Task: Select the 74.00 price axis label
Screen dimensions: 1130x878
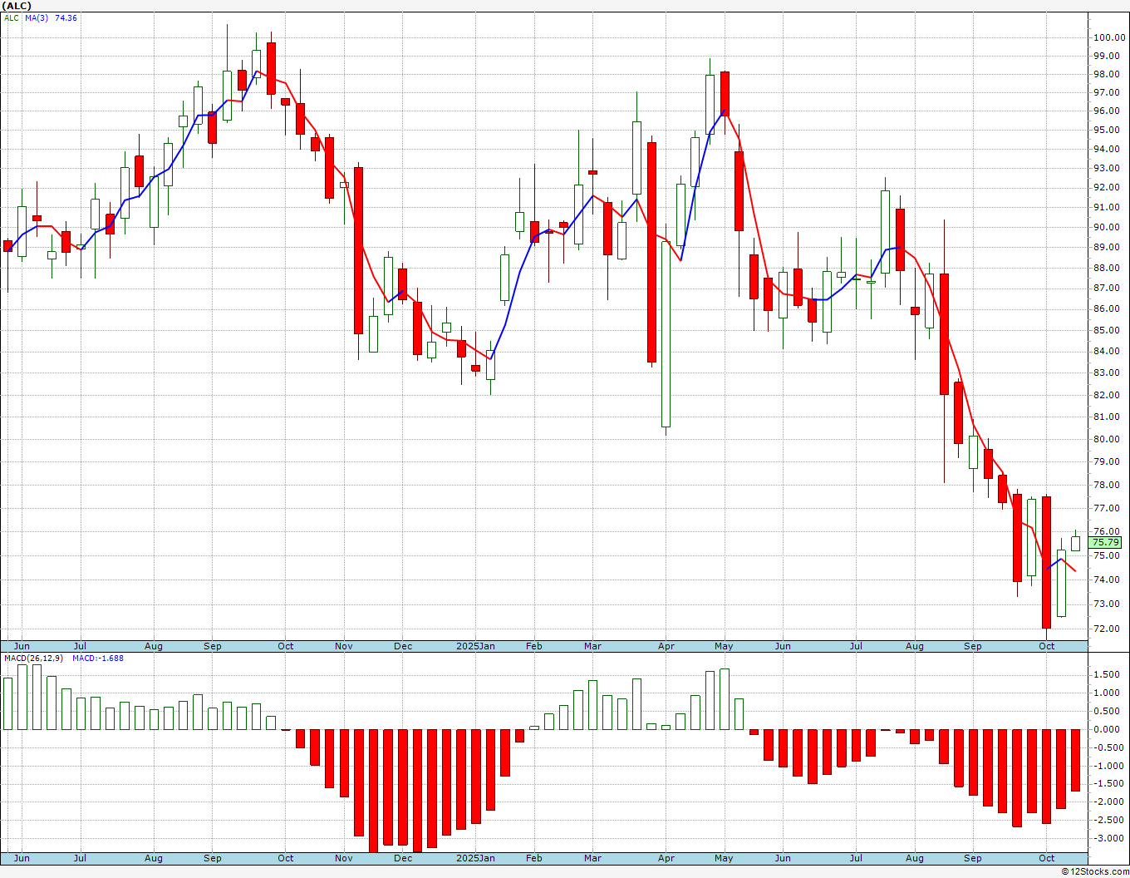Action: tap(1106, 580)
